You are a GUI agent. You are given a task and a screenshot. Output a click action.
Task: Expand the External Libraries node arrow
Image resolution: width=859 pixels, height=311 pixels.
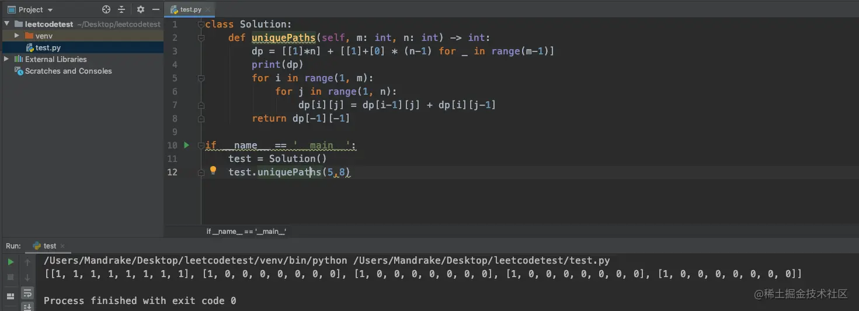(7, 59)
